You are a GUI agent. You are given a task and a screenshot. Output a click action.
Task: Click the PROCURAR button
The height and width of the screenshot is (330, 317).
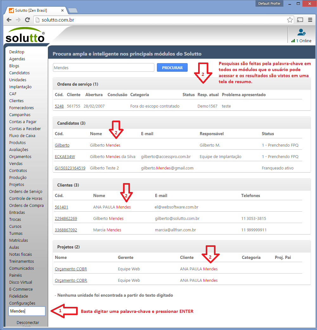[x=172, y=68]
